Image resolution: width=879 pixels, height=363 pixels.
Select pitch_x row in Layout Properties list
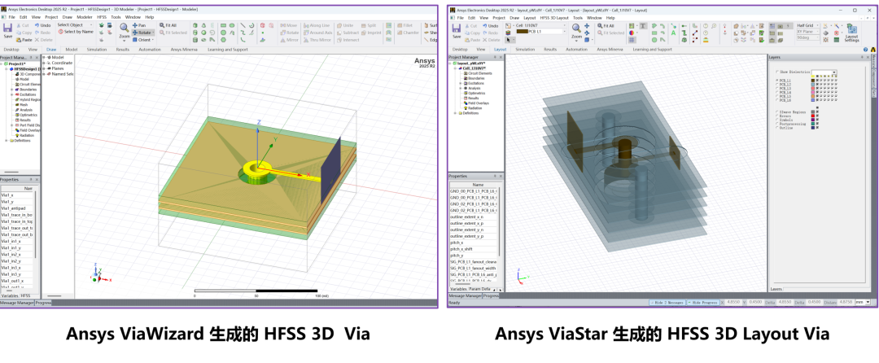point(474,243)
